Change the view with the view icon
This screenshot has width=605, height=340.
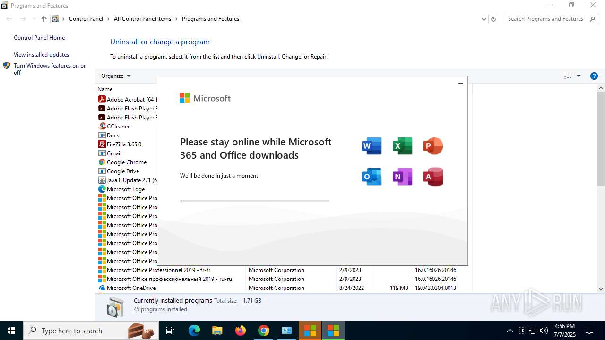[x=568, y=76]
